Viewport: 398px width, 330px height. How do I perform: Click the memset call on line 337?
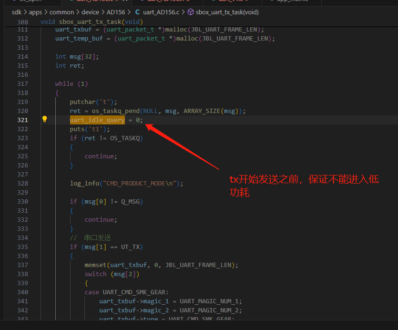(x=95, y=265)
